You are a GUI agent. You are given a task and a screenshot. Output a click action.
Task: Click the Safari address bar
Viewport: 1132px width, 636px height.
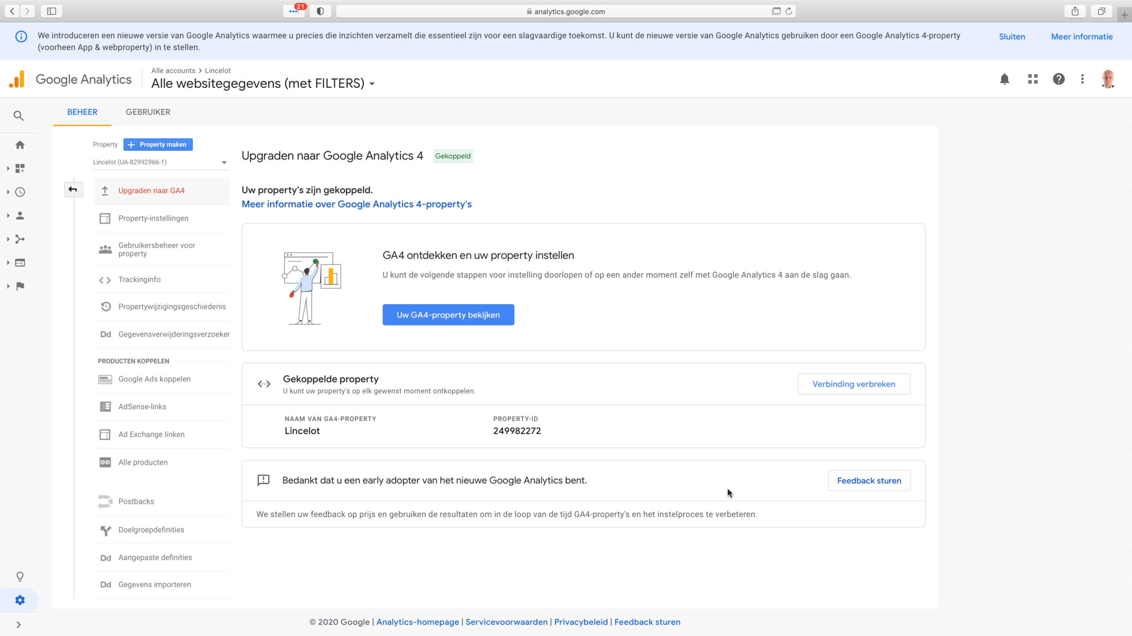pos(566,11)
